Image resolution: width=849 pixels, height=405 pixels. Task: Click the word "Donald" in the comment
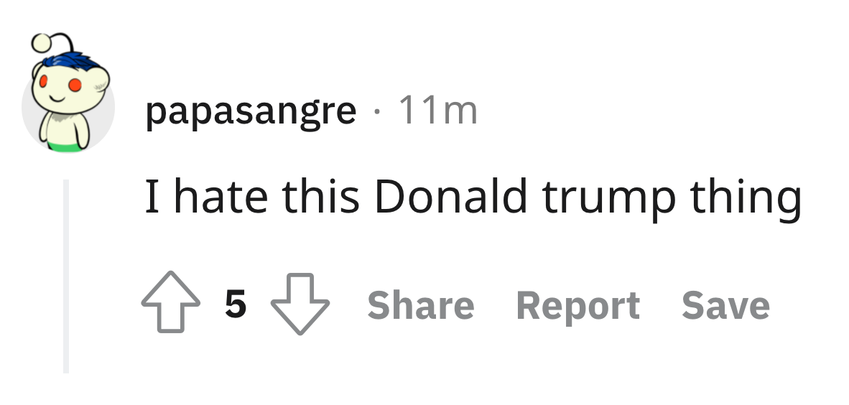click(x=450, y=196)
